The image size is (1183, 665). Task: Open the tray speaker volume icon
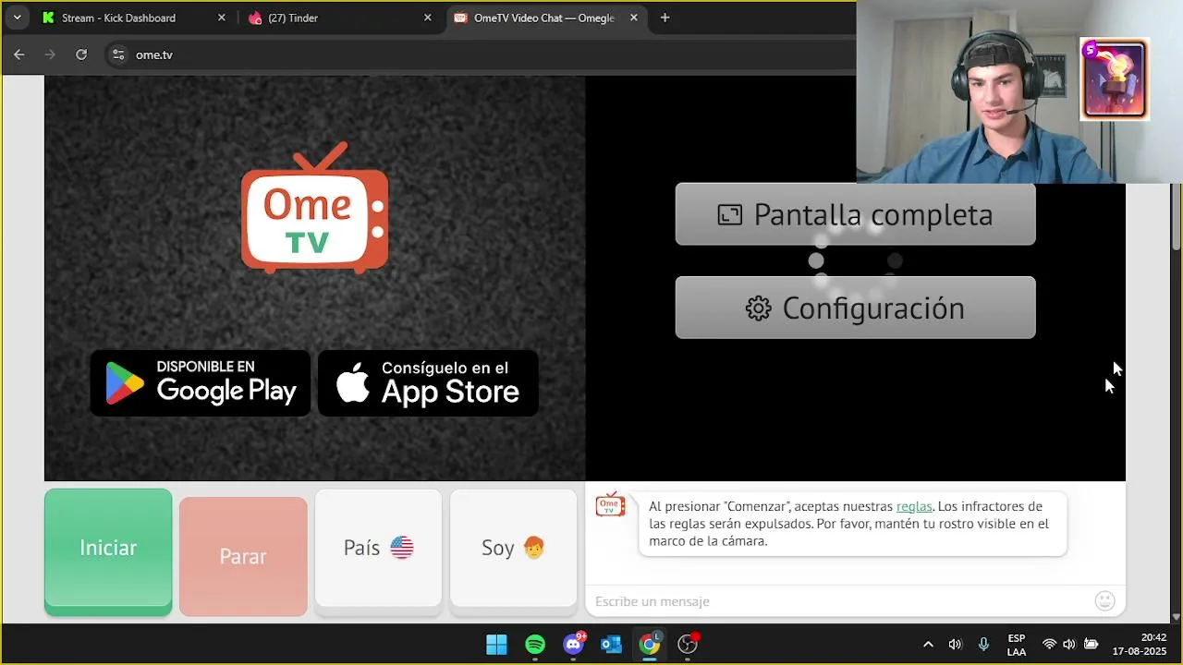(955, 645)
